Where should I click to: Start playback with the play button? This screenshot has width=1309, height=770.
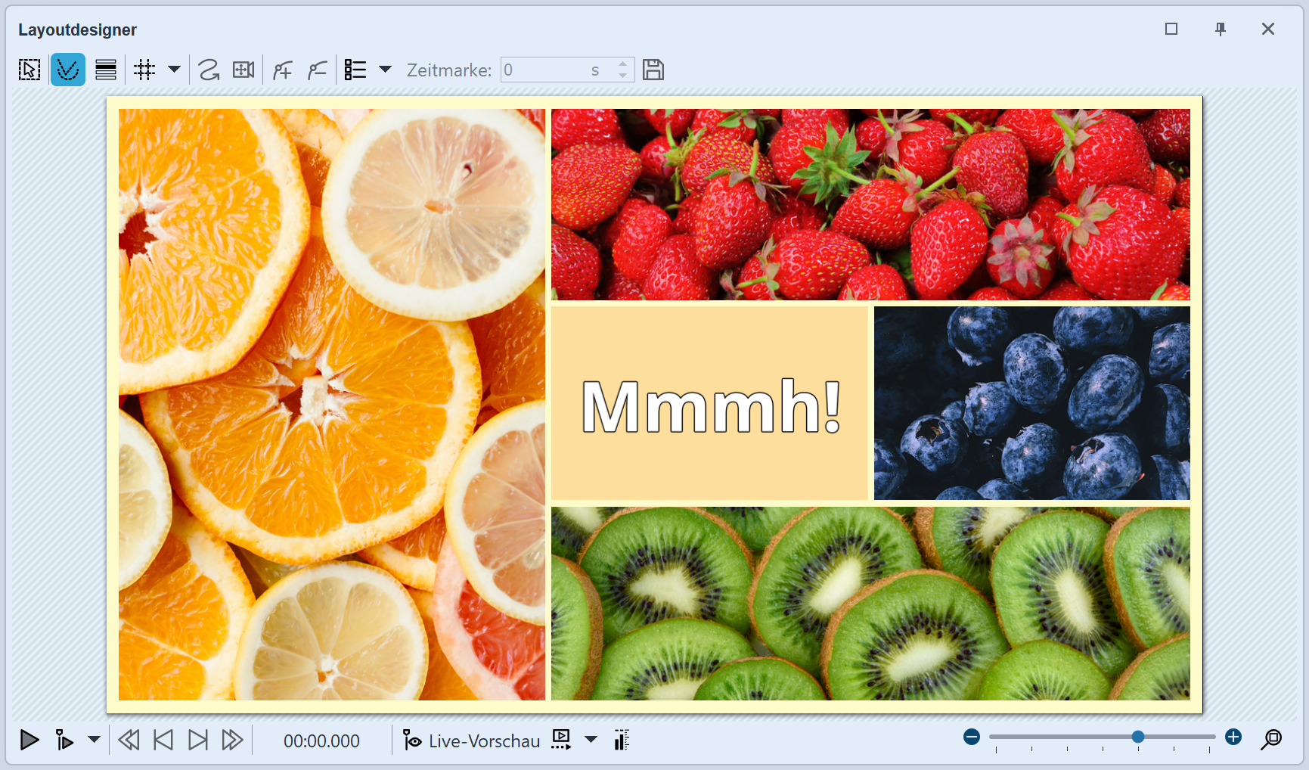point(29,741)
